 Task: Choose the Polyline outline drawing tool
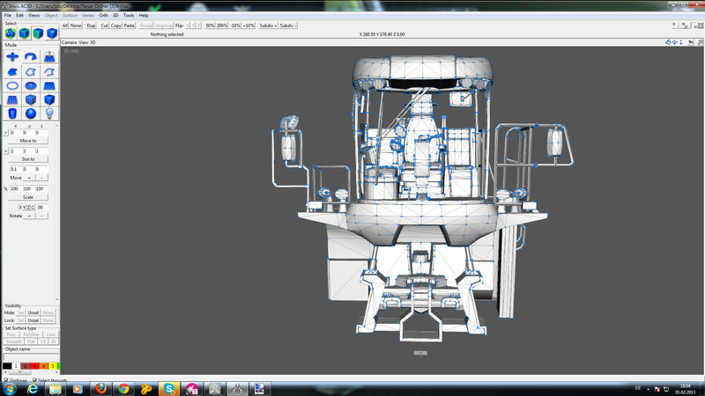pos(31,71)
